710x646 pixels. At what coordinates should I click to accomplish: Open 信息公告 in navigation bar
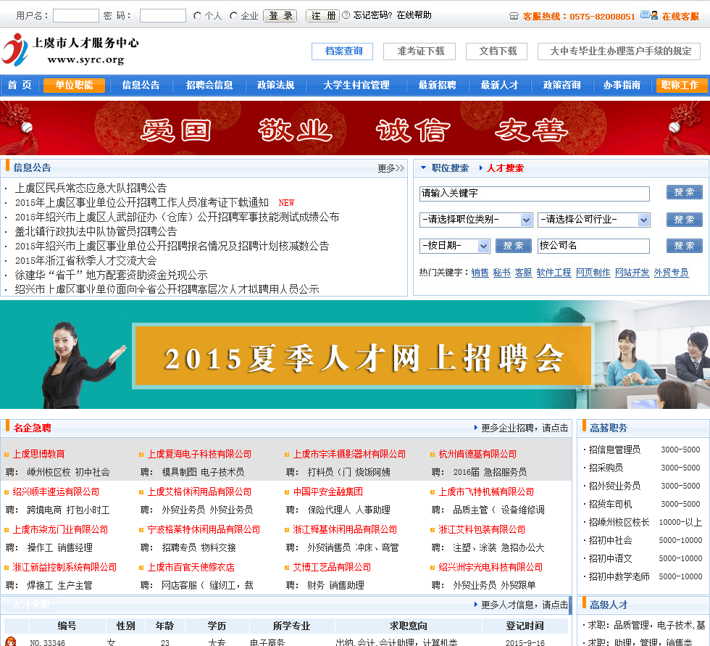[x=141, y=85]
